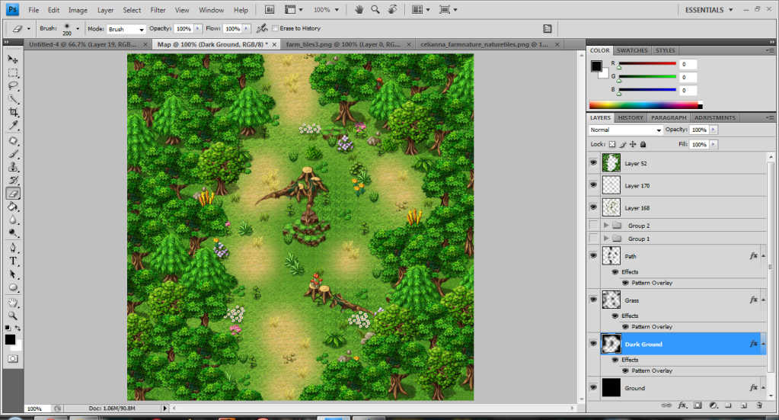Image resolution: width=779 pixels, height=420 pixels.
Task: Delete layer with trash icon
Action: coord(759,405)
